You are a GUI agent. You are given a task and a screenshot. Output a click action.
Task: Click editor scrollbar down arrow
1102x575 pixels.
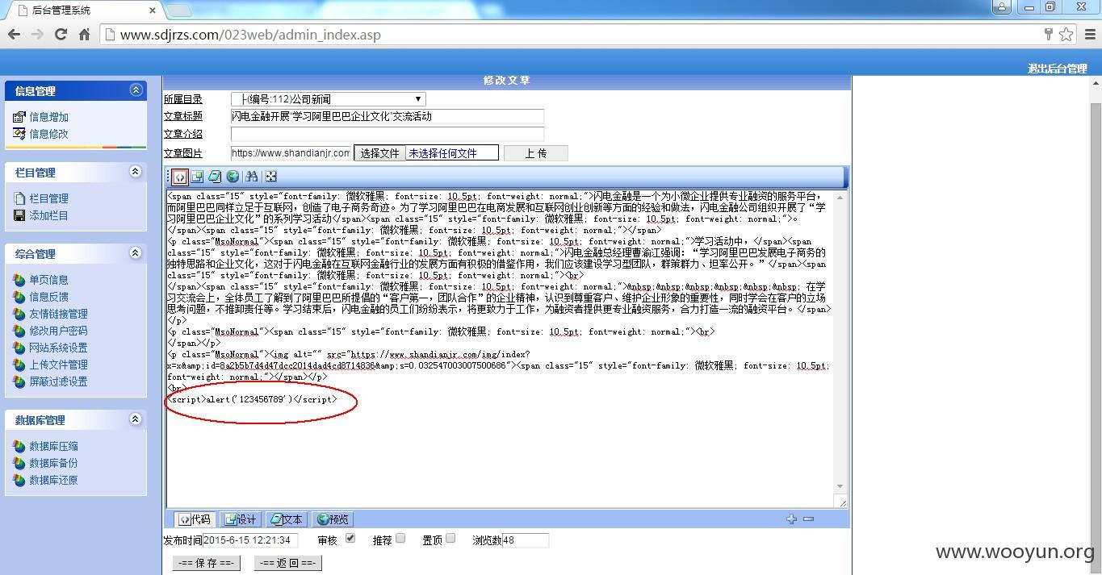840,486
